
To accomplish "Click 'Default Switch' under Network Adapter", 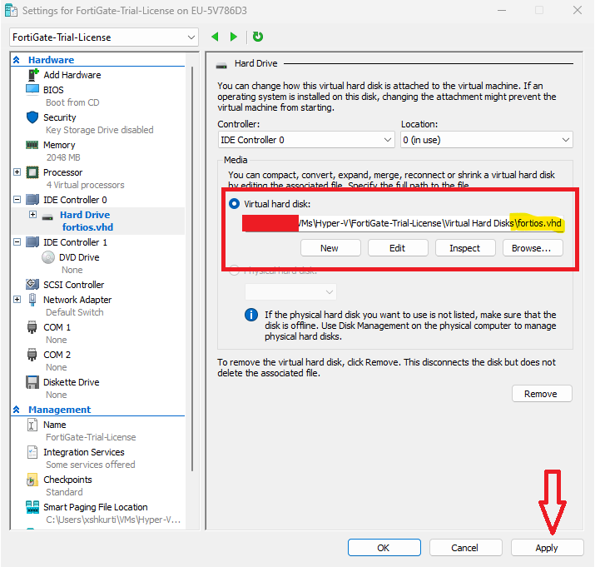I will coord(75,312).
